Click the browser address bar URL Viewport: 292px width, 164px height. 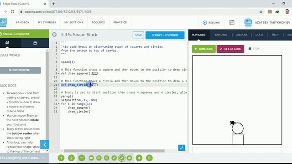(58, 12)
